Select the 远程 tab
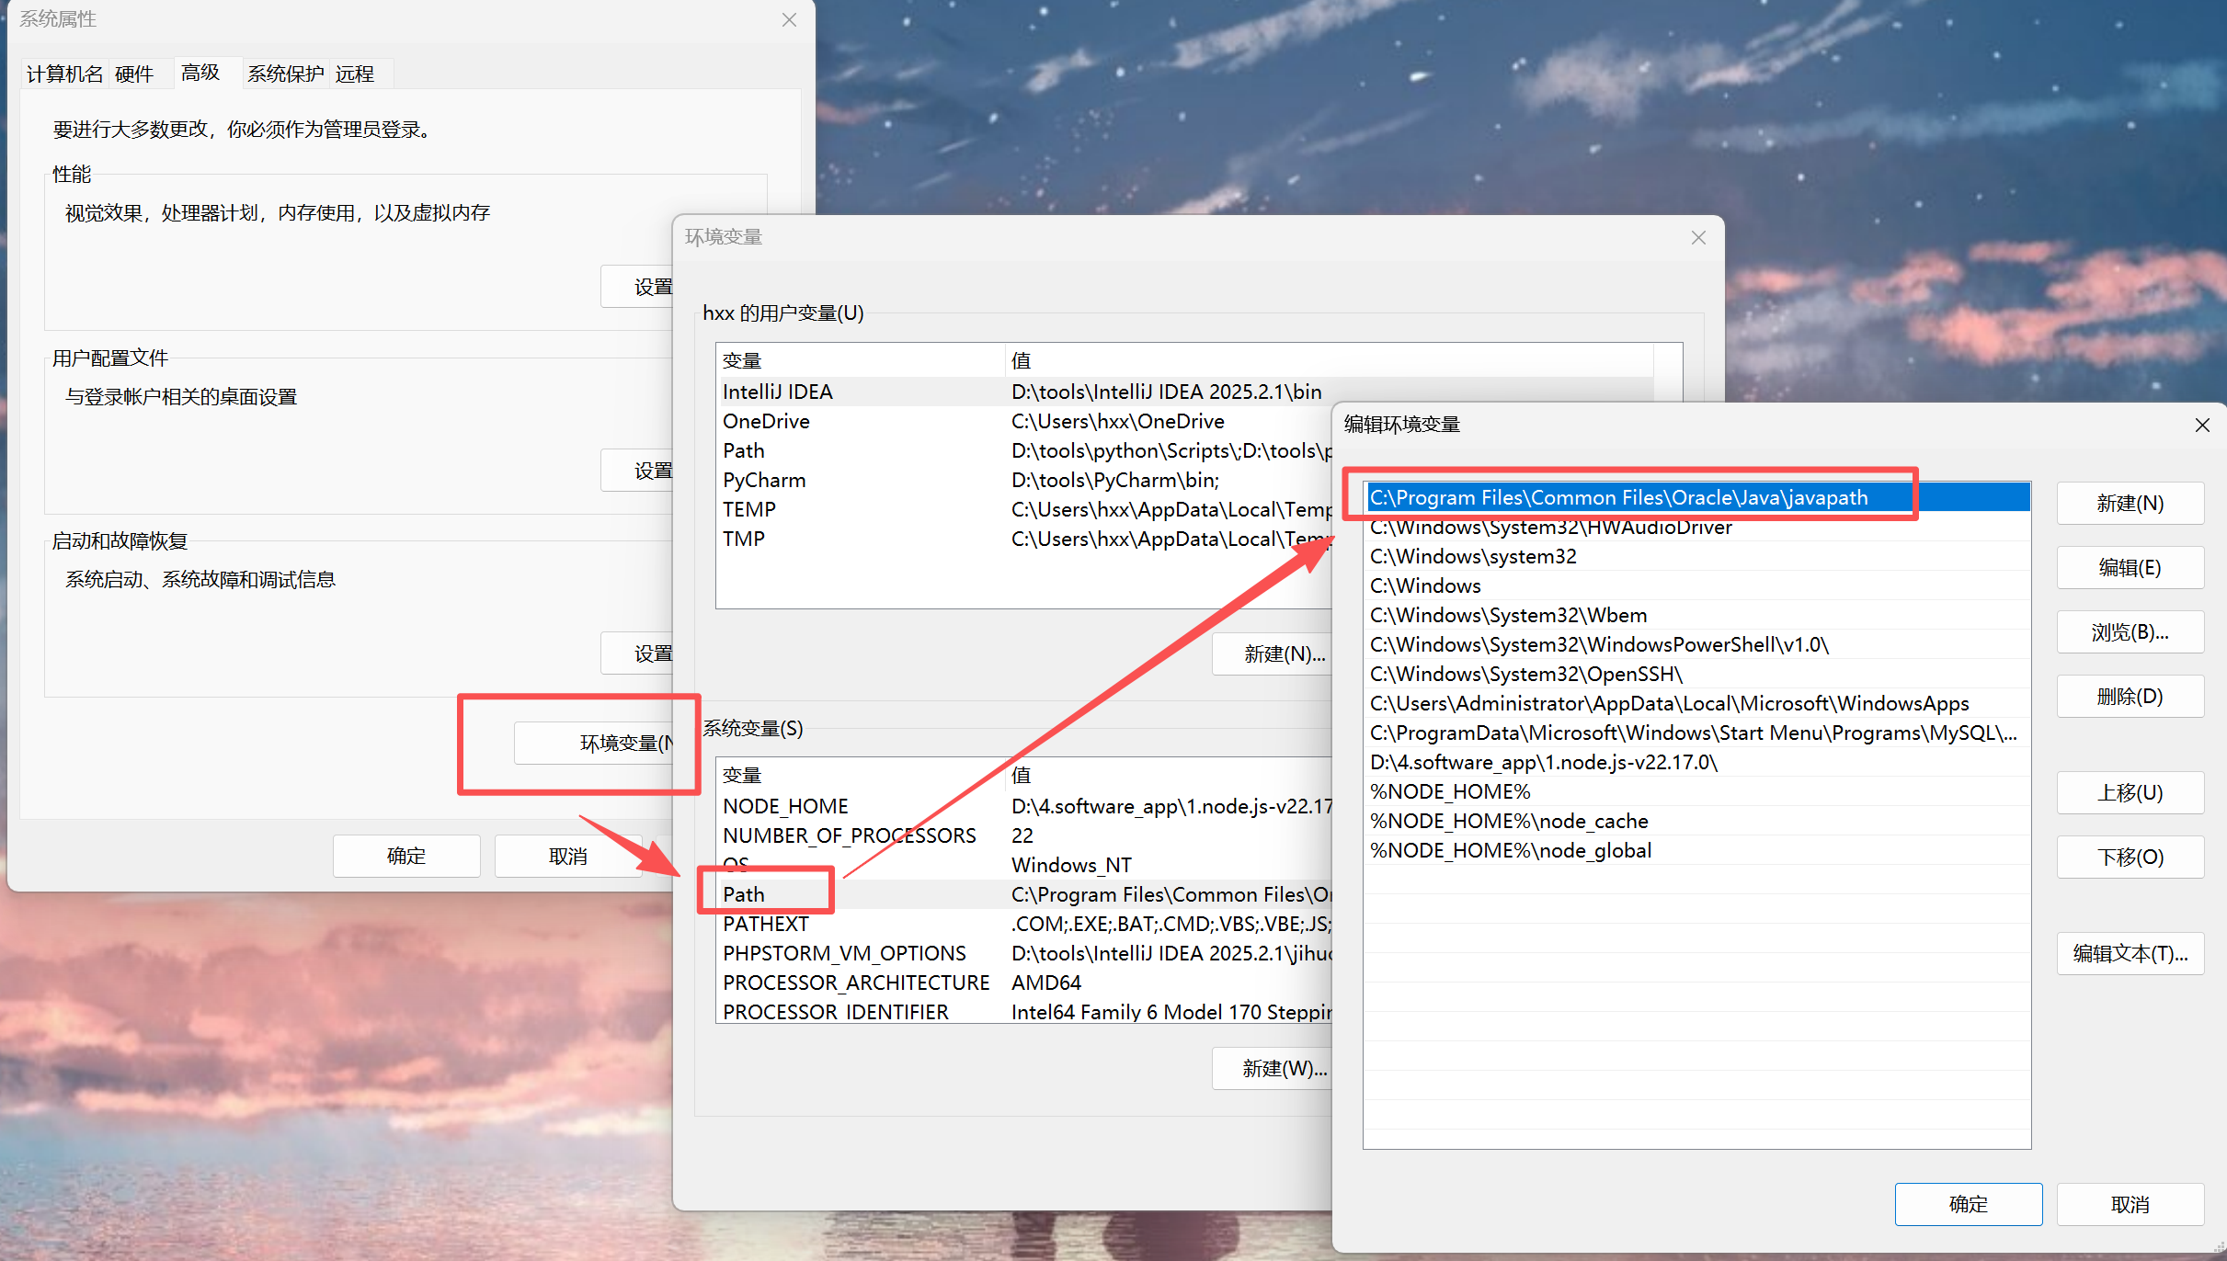Viewport: 2227px width, 1261px height. (x=355, y=74)
